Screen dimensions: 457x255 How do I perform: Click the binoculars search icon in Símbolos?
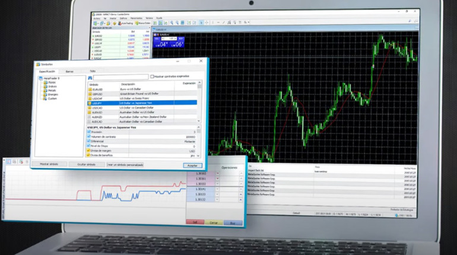click(x=90, y=78)
